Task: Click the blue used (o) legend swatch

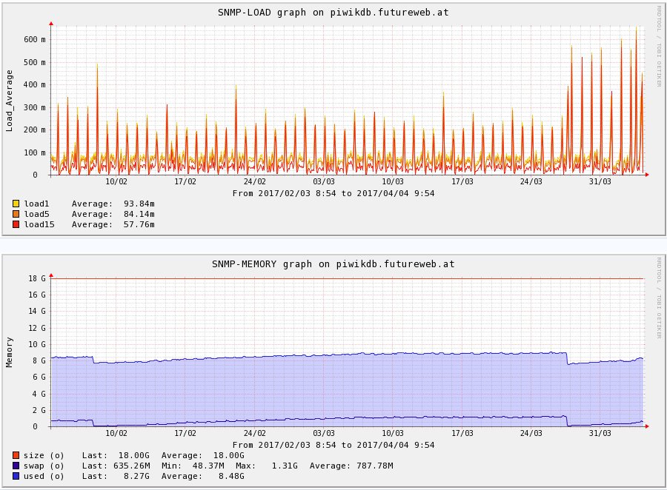Action: [x=16, y=476]
